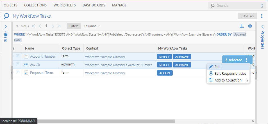Viewport: 268px width, 124px height.
Task: Open the vertical dots menu beside SAVE AS
Action: (x=262, y=16)
